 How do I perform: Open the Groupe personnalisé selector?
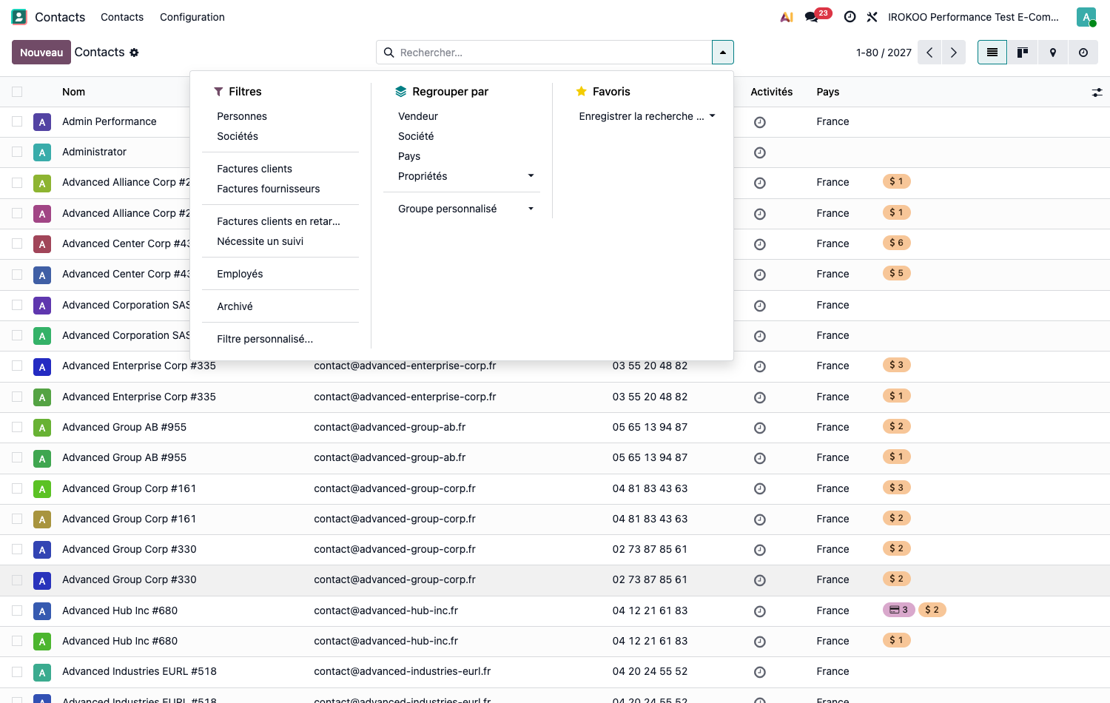[465, 209]
